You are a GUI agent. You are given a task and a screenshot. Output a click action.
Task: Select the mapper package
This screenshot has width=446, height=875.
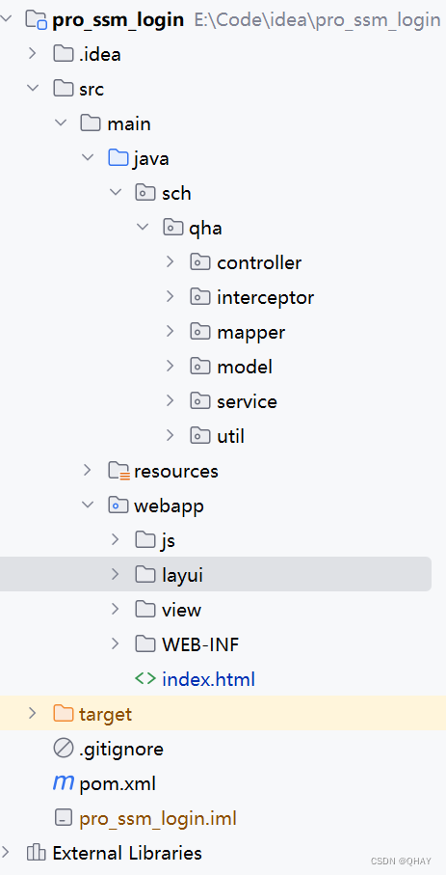(x=250, y=333)
